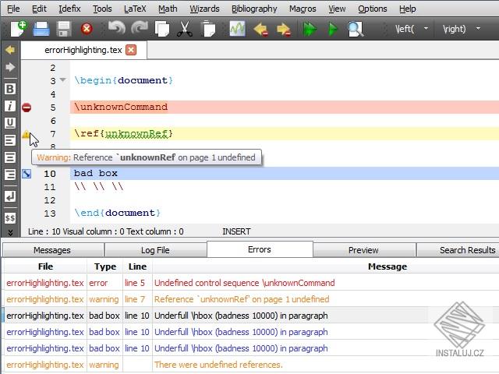Place cursor on \unknownCommand in line 5
This screenshot has width=499, height=374.
click(x=121, y=107)
